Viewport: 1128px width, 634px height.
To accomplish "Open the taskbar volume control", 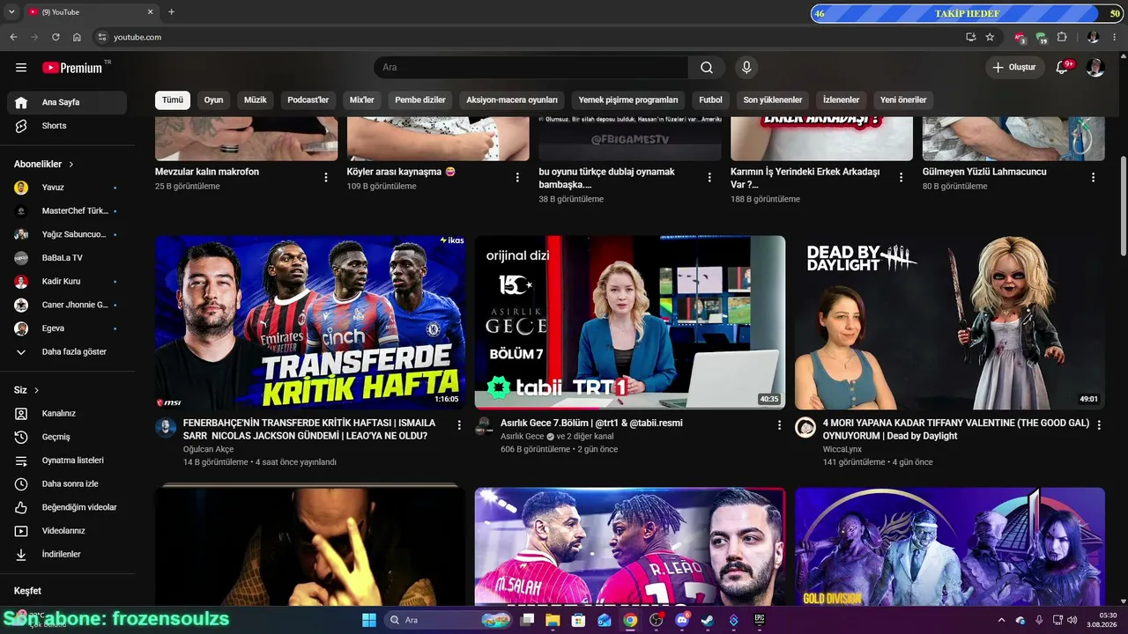I will coord(1072,620).
